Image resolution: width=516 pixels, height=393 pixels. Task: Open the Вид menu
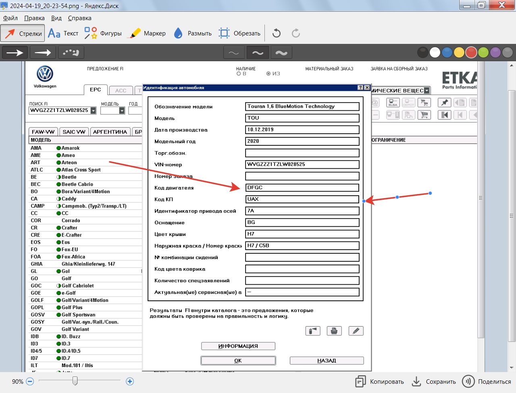pyautogui.click(x=56, y=18)
